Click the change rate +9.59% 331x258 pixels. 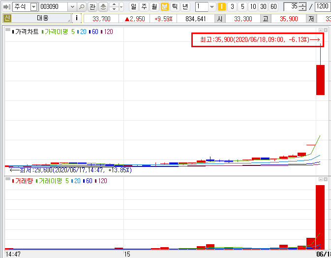163,19
